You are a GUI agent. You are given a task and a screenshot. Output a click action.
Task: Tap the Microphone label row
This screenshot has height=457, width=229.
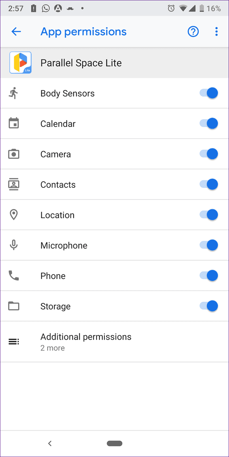[114, 245]
